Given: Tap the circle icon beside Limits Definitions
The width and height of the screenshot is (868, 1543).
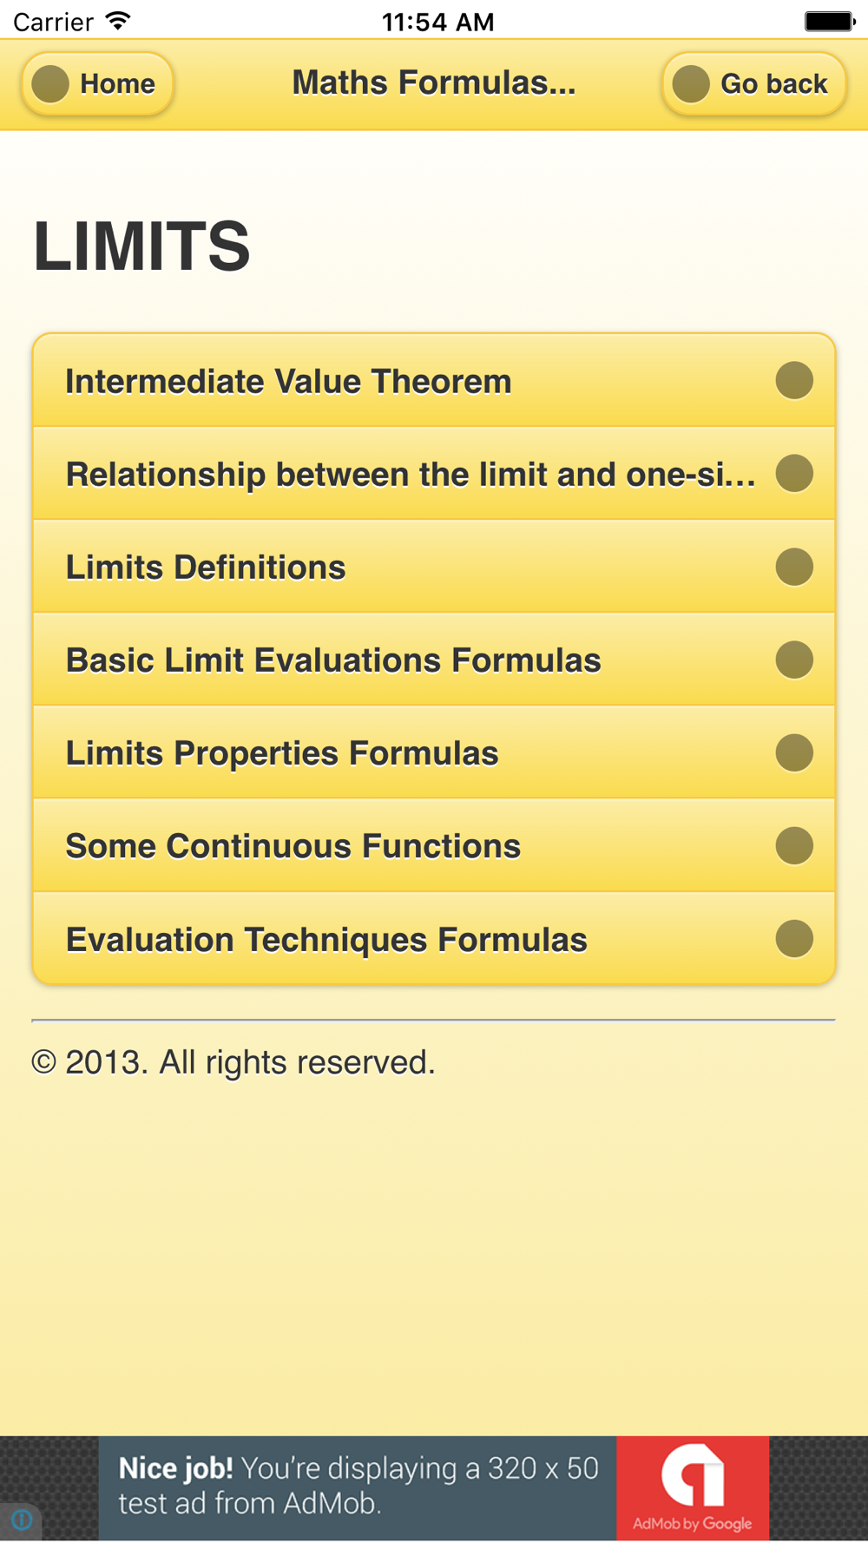Looking at the screenshot, I should click(x=793, y=567).
